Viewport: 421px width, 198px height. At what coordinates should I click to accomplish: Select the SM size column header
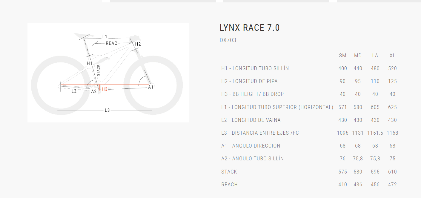342,56
